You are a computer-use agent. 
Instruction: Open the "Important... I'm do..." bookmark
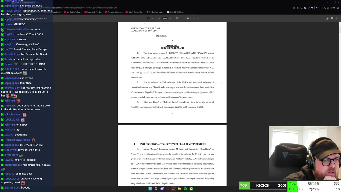tap(93, 12)
